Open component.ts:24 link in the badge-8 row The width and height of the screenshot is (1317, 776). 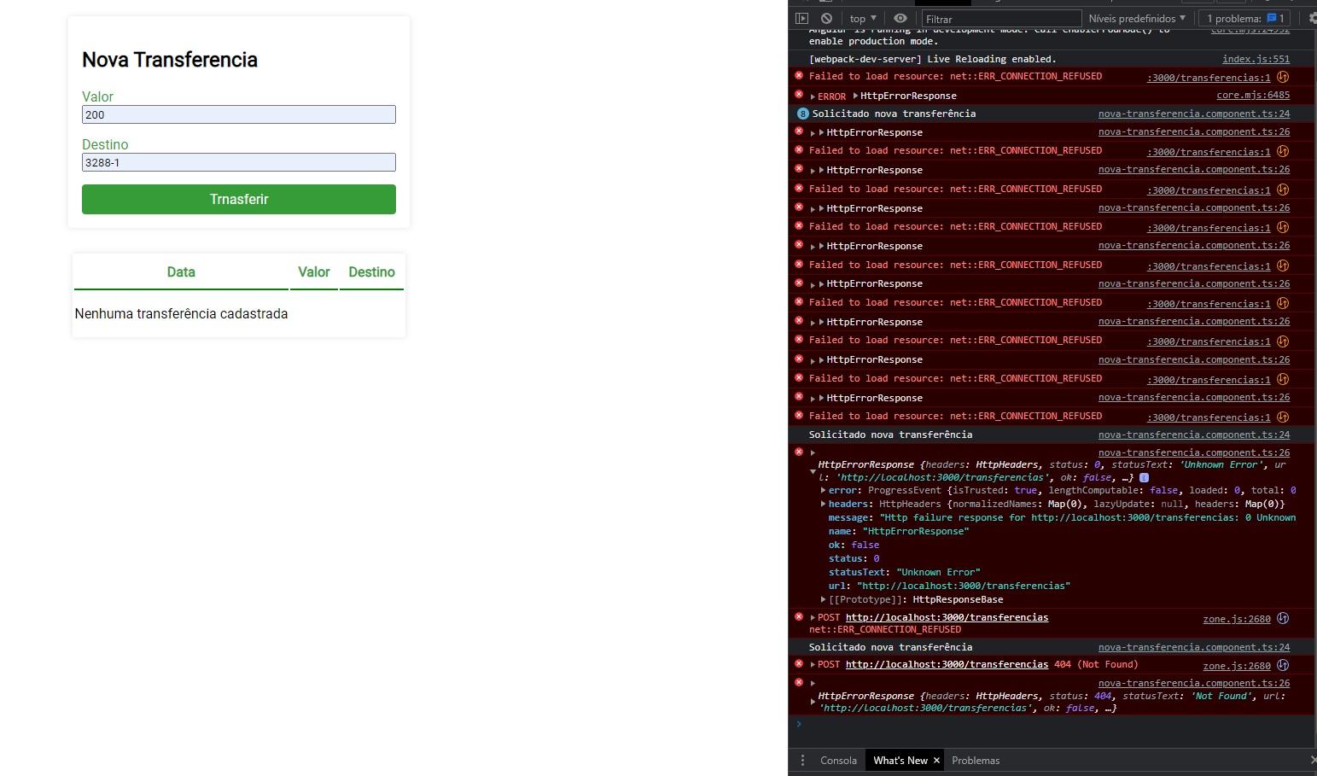tap(1194, 114)
